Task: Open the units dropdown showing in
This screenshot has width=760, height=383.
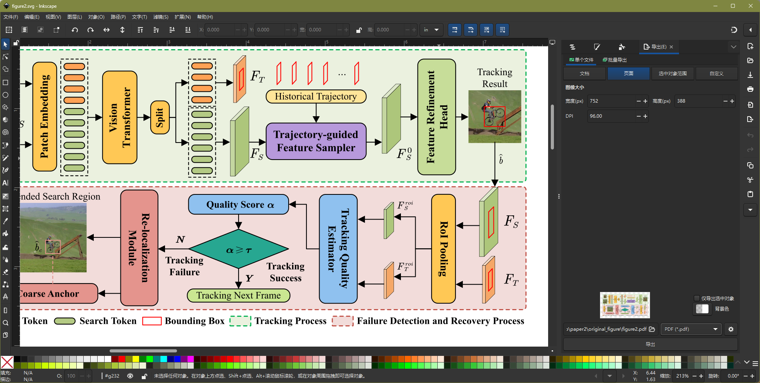Action: click(x=431, y=30)
